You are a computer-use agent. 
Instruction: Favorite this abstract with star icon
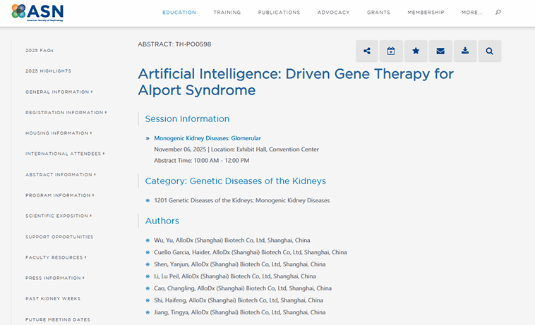[416, 51]
